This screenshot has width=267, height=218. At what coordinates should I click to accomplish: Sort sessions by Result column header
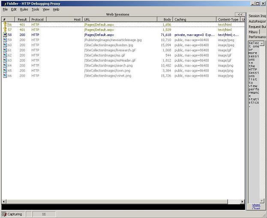point(22,19)
